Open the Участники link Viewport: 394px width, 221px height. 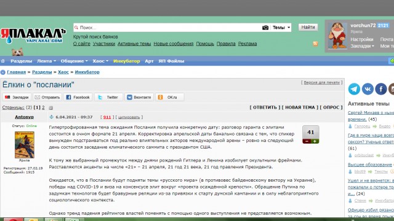104,44
